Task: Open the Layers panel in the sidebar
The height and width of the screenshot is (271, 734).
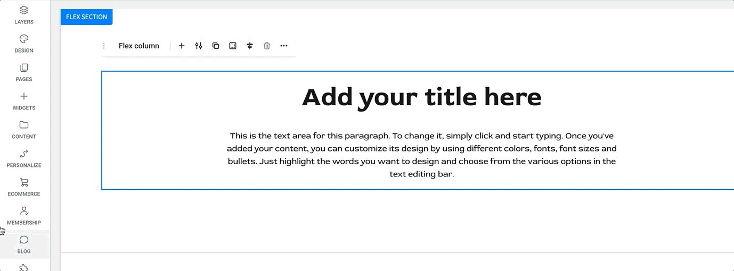Action: tap(23, 15)
